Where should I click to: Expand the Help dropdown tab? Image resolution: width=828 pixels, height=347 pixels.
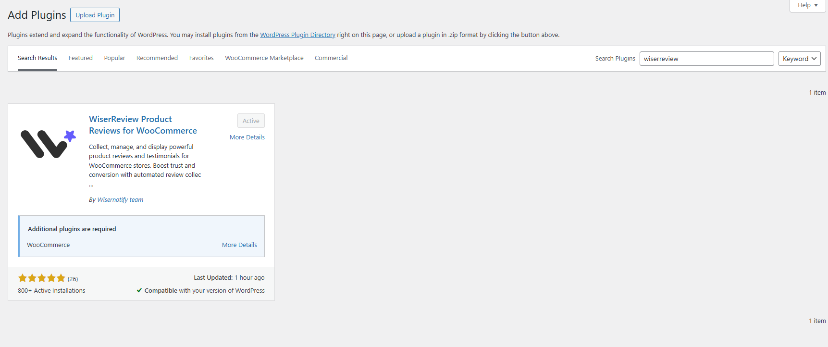tap(807, 5)
